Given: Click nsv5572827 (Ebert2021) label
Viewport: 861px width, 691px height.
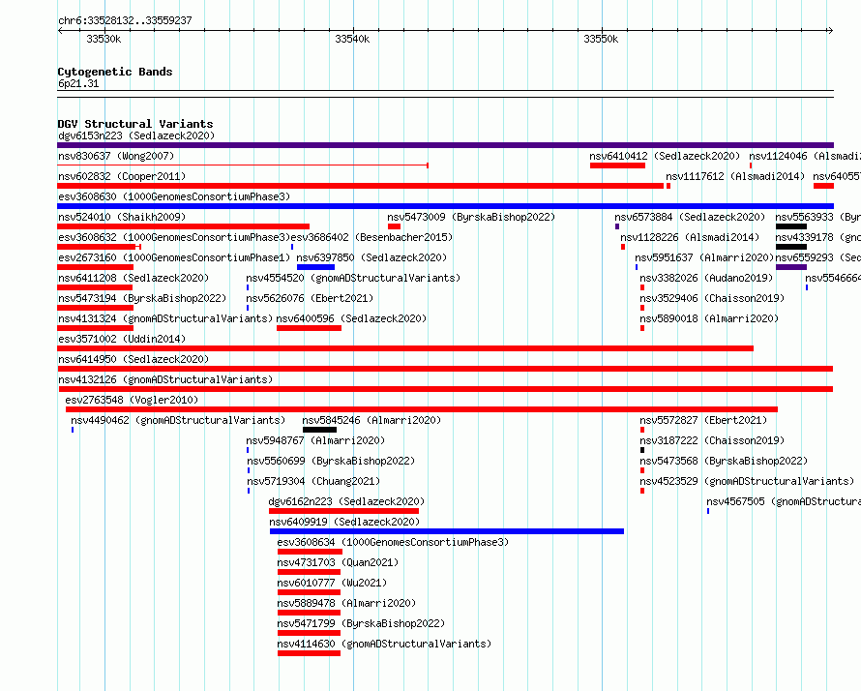Looking at the screenshot, I should click(x=703, y=420).
